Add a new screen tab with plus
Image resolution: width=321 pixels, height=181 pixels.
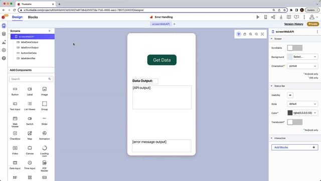(175, 24)
